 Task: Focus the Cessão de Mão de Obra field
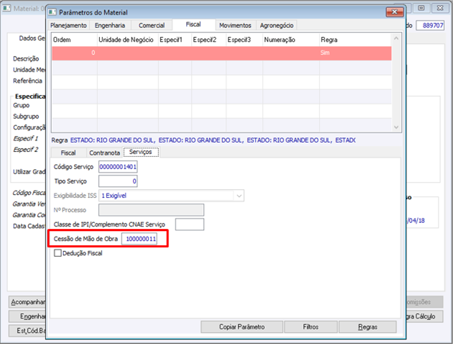[x=139, y=239]
